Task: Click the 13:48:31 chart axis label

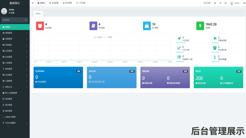Action: click(x=94, y=62)
